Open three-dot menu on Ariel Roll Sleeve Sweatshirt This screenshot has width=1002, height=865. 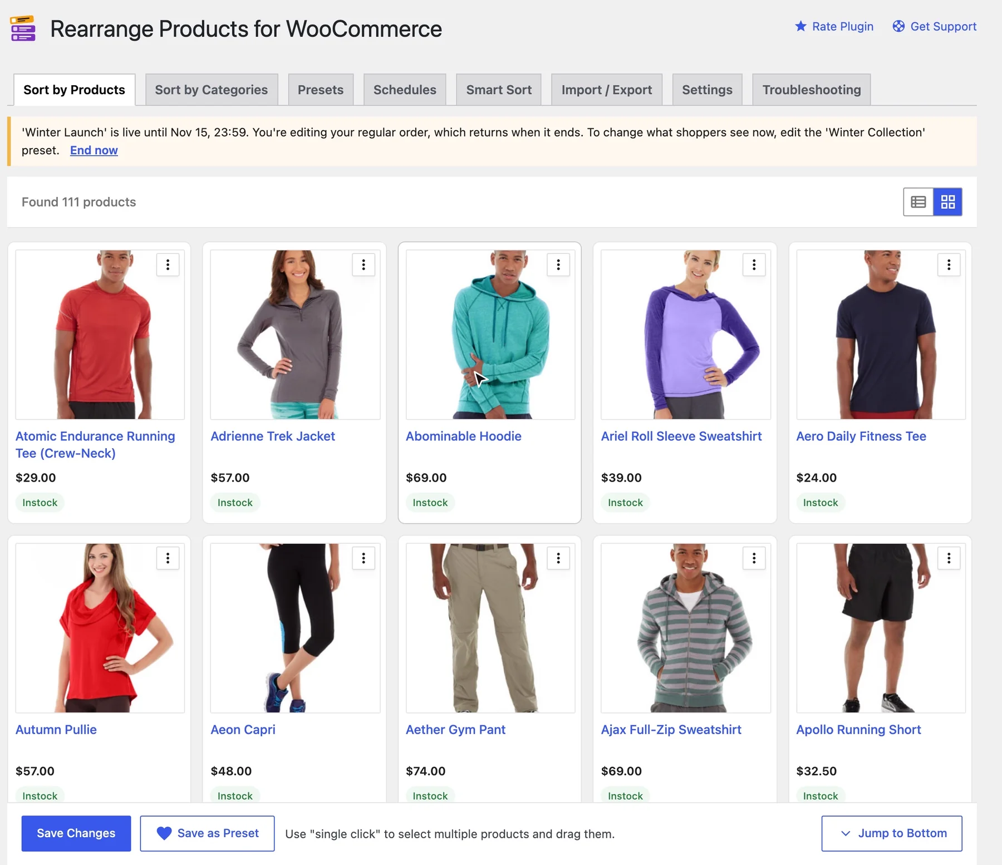point(754,265)
